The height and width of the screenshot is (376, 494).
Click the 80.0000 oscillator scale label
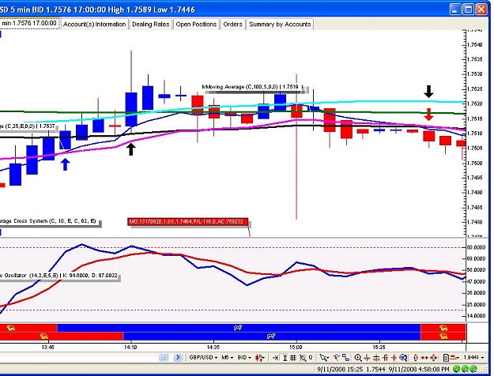[476, 247]
